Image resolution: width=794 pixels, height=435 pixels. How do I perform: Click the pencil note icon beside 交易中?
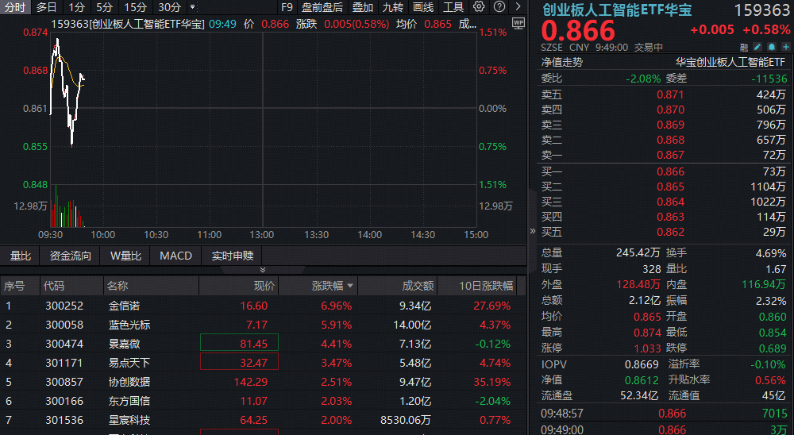[x=757, y=47]
